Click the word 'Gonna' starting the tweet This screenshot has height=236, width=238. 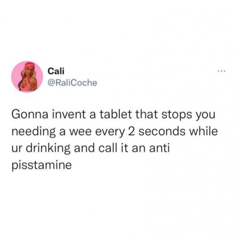coord(30,114)
